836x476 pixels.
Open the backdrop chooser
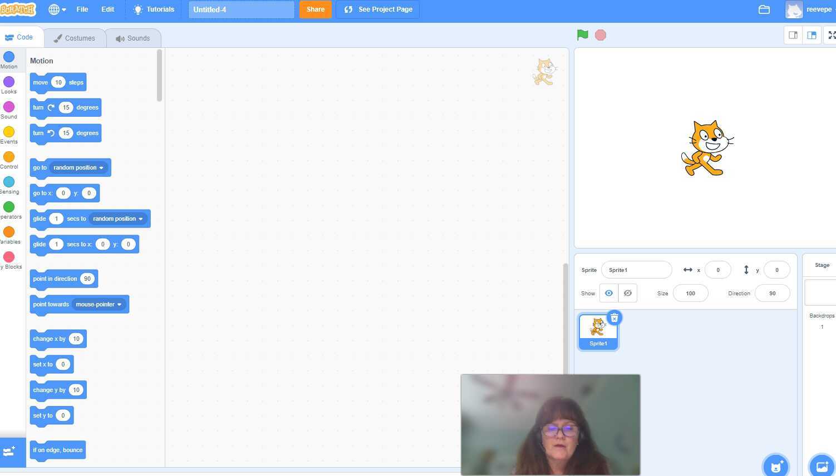(822, 467)
